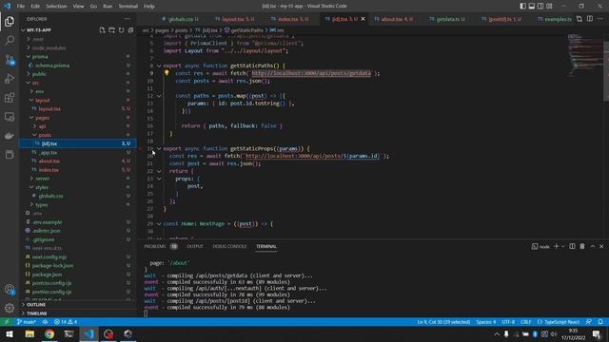
Task: Switch to the OUTPUT panel tab
Action: pos(195,246)
